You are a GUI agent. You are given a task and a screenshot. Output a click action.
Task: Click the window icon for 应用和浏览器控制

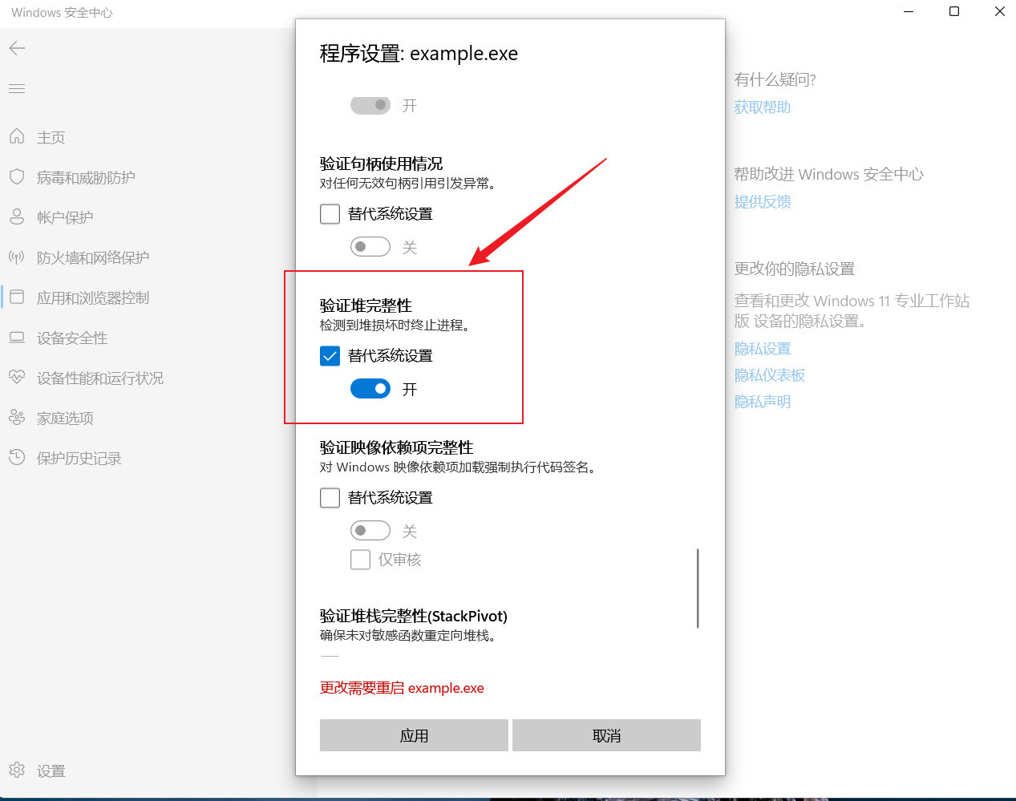tap(17, 297)
